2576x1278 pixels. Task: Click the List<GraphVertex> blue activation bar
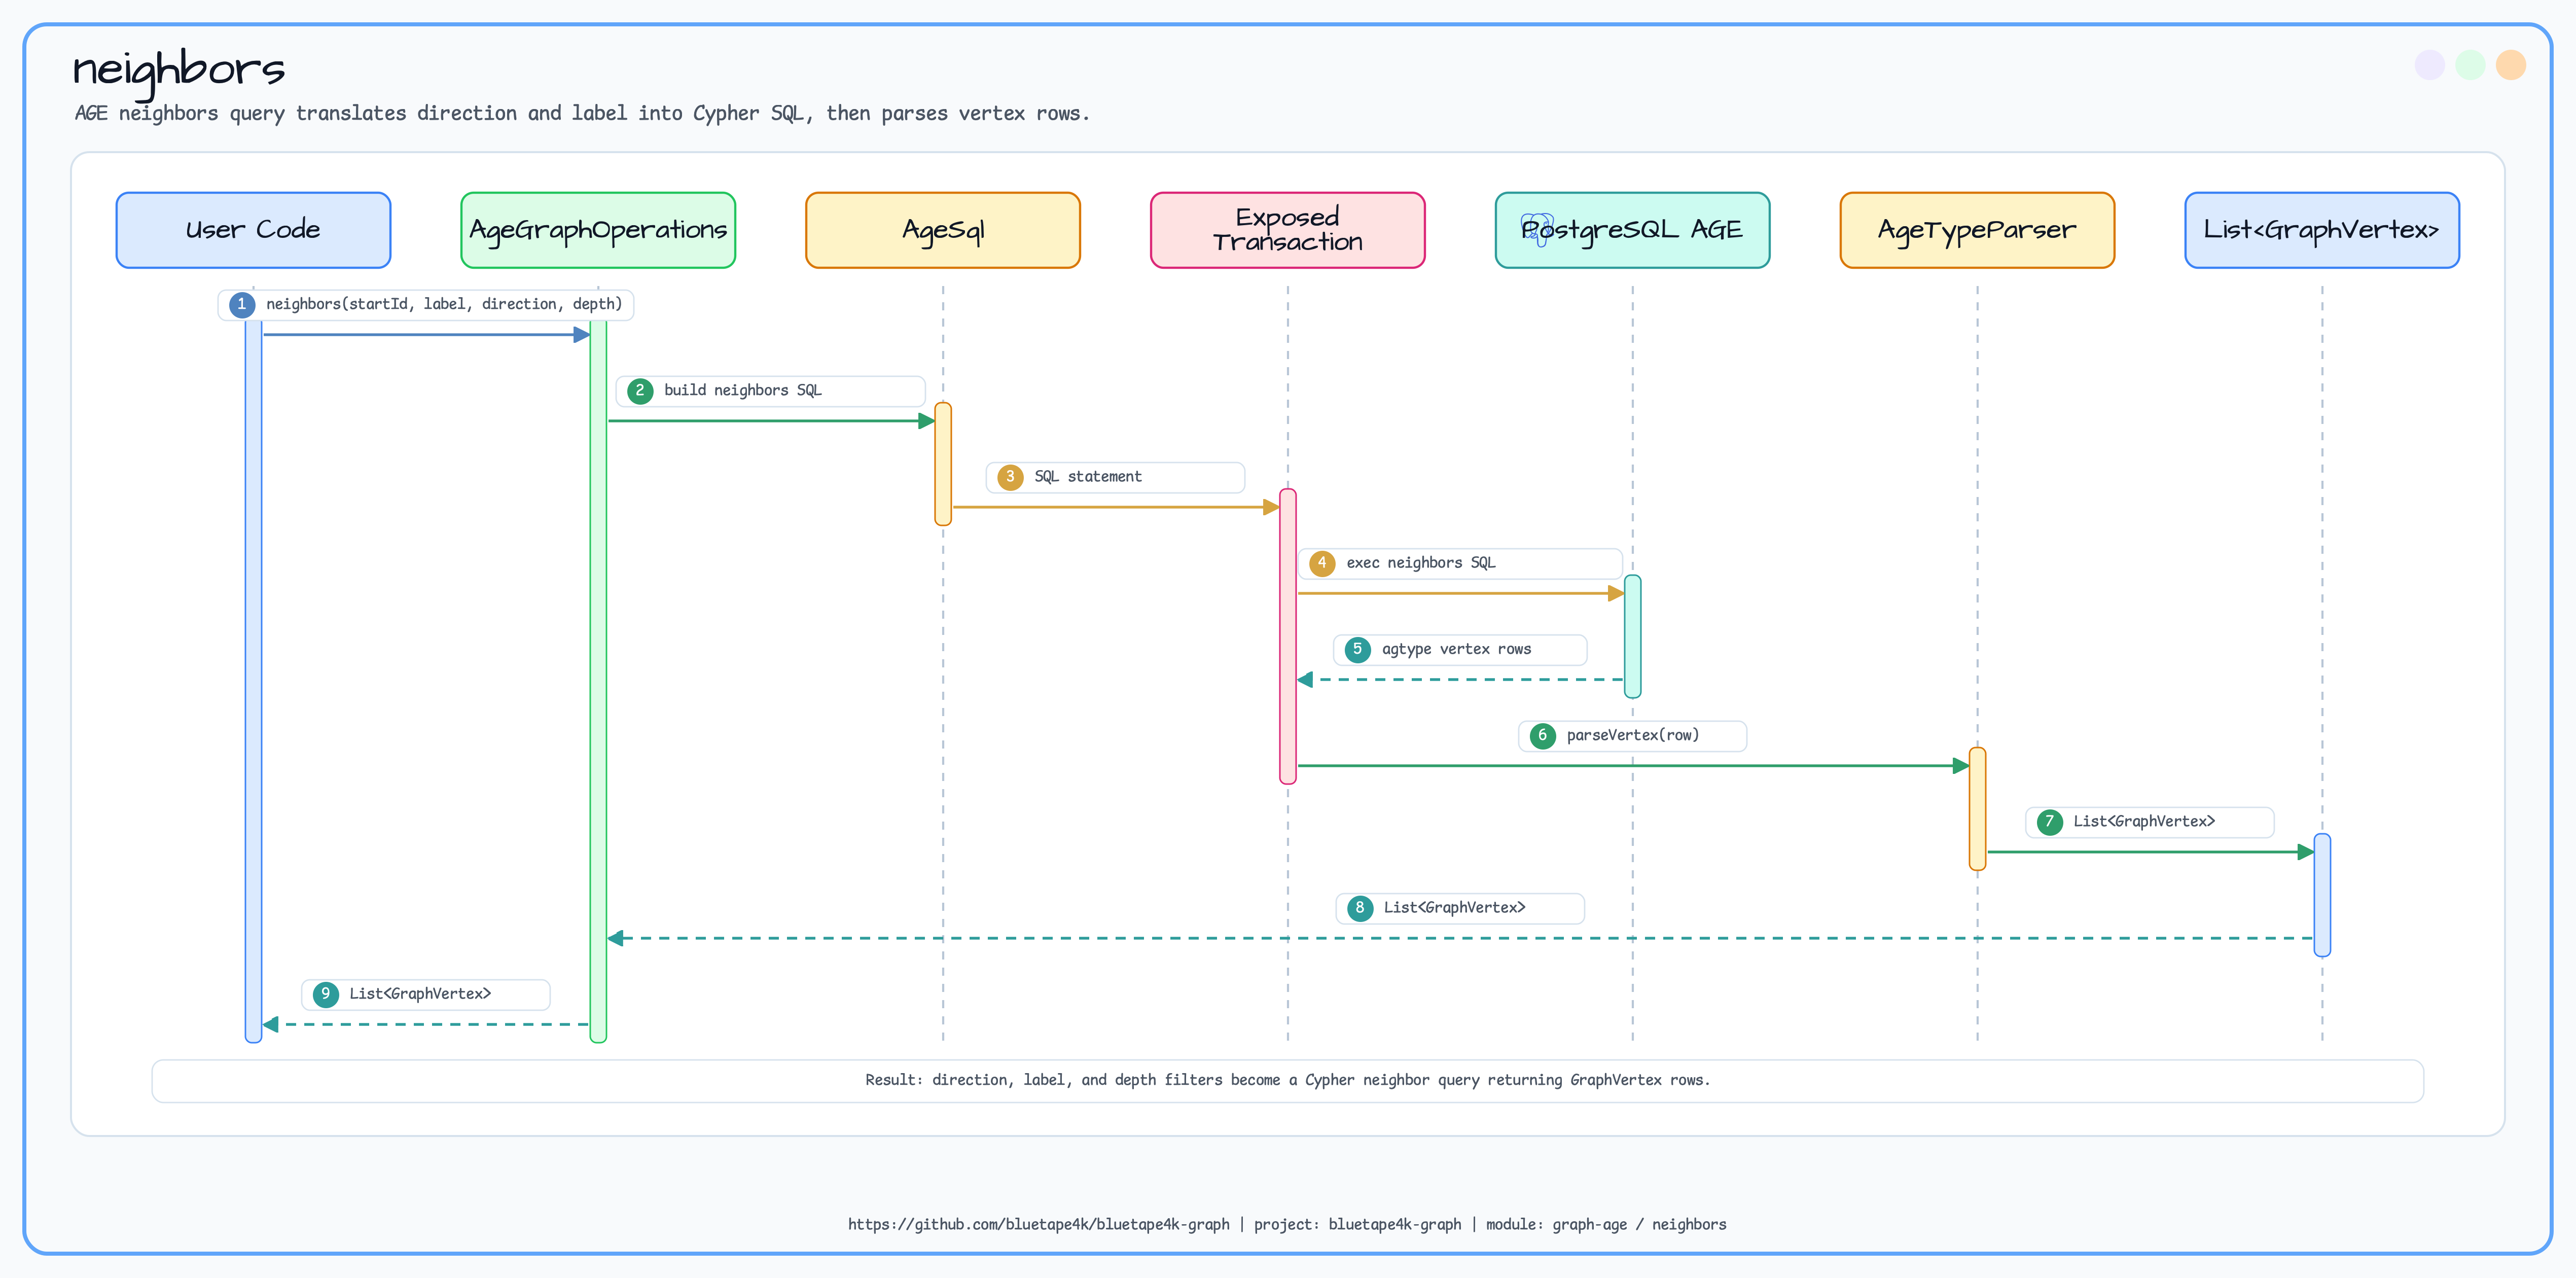2322,895
